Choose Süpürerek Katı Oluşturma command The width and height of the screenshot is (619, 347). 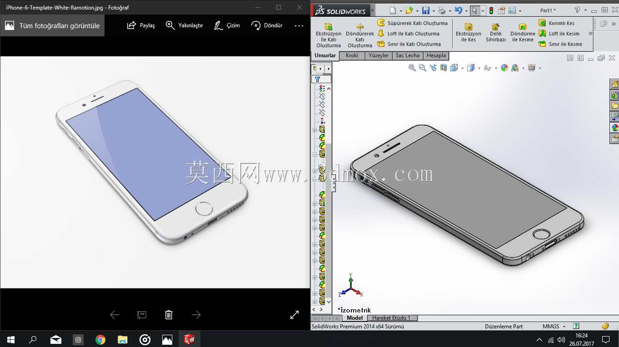click(413, 23)
